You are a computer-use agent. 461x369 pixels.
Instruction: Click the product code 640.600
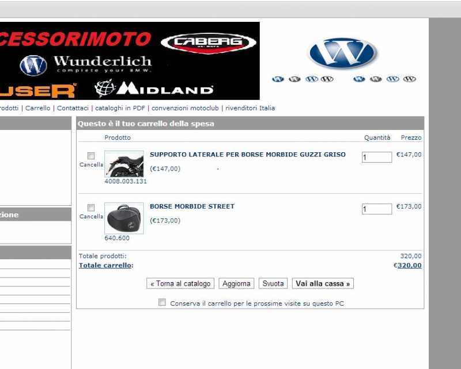click(117, 238)
